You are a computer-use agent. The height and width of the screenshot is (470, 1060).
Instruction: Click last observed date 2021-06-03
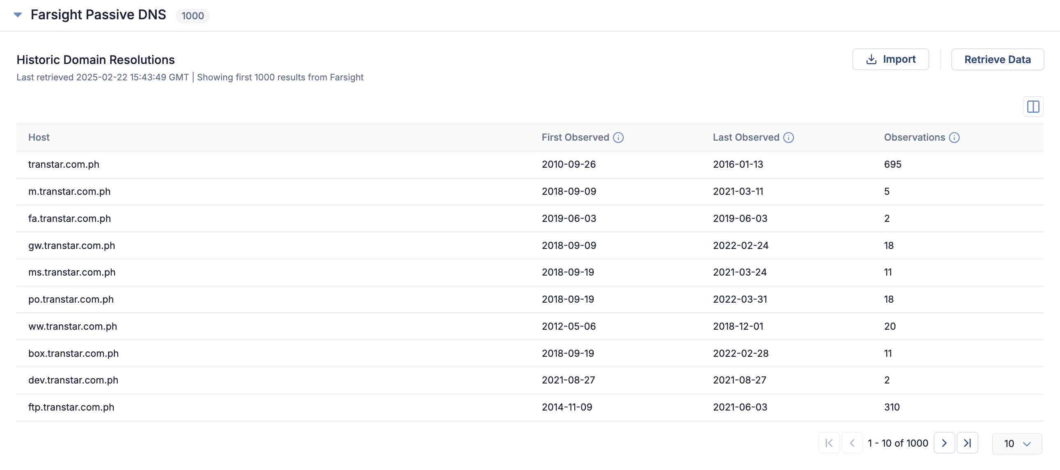[x=740, y=407]
